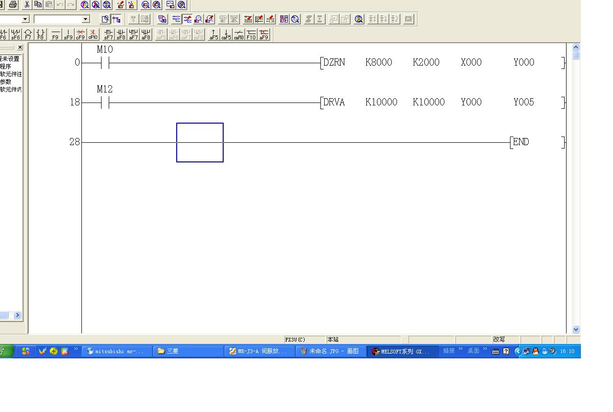Image resolution: width=613 pixels, height=412 pixels.
Task: Select the M12 contact on rung 18
Action: 105,102
